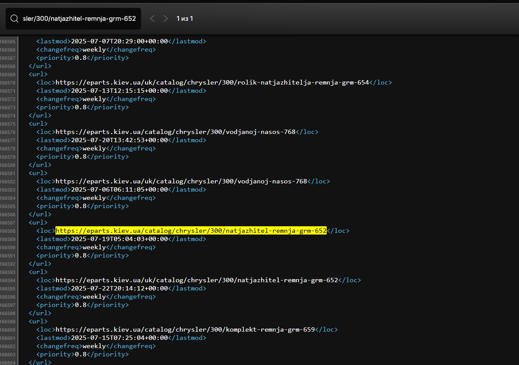This screenshot has width=519, height=365.
Task: Click the /uk/ vodjanoj-nasos-768 URL
Action: point(181,182)
